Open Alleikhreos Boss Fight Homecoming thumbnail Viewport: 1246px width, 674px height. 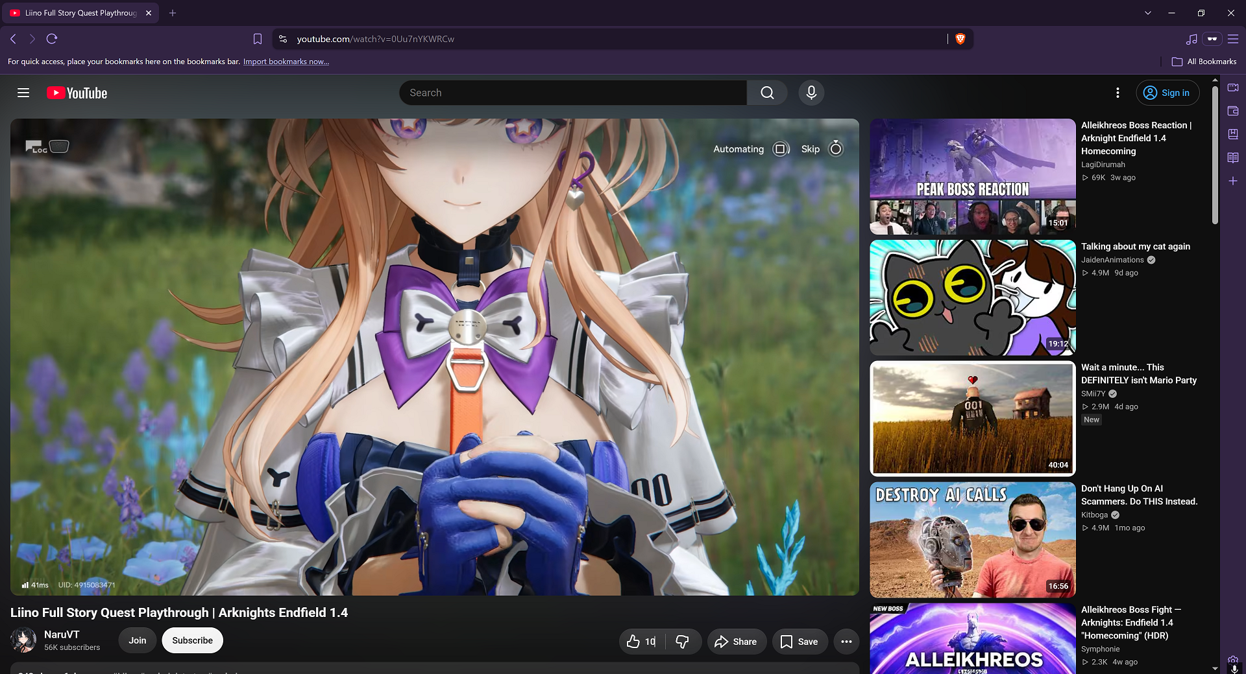pos(973,638)
